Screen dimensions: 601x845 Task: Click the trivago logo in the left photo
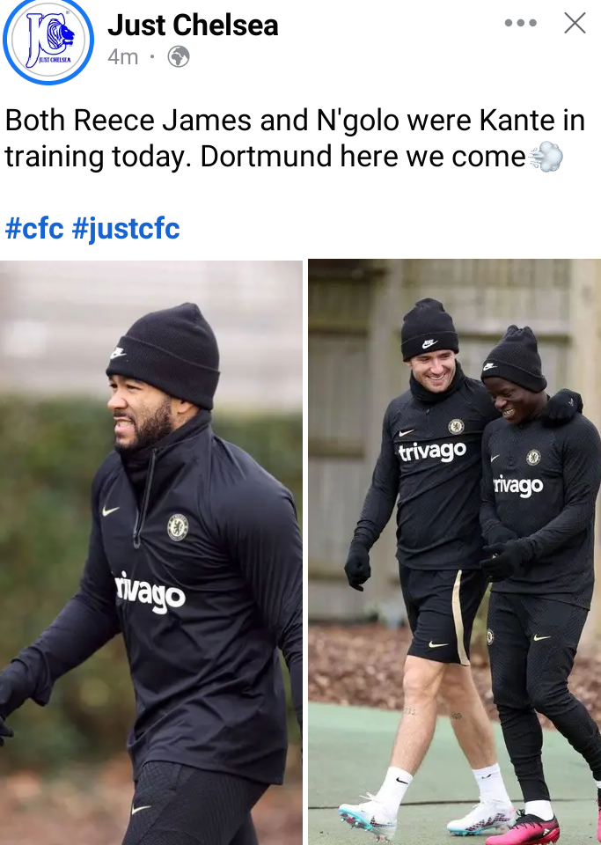(150, 591)
